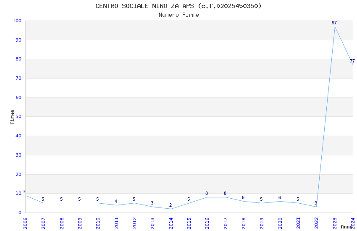
Task: Click the 8 data value for 2016
Action: pos(207,194)
